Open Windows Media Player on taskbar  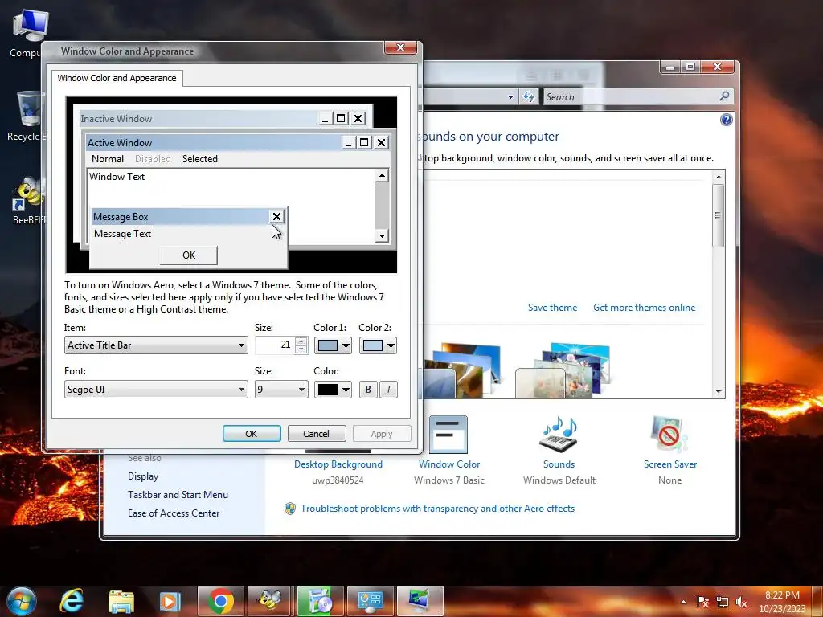[170, 601]
